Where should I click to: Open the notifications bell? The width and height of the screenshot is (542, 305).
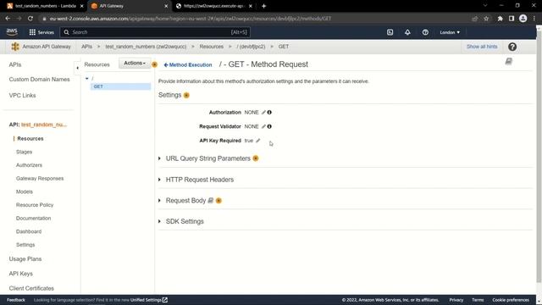click(407, 32)
